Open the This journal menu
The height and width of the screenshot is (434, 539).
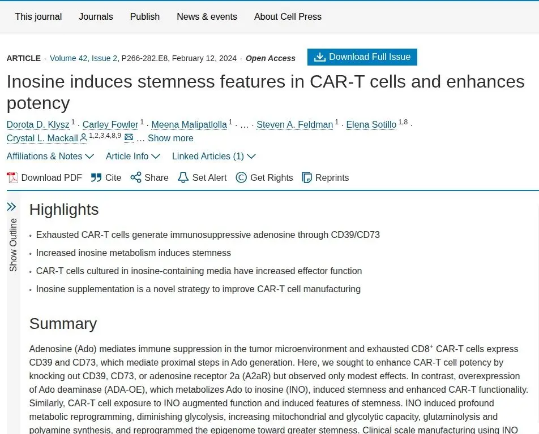38,16
